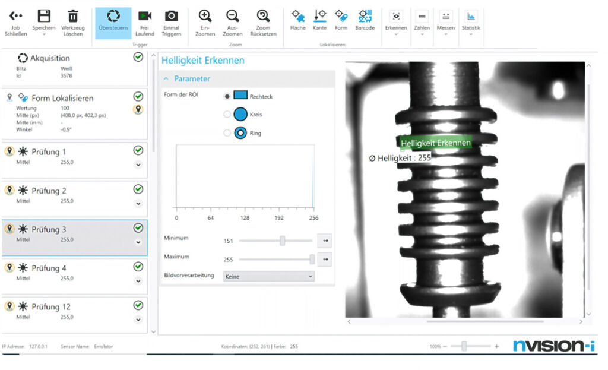Select the Rechteck ROI radio button
The height and width of the screenshot is (370, 608).
(x=227, y=96)
